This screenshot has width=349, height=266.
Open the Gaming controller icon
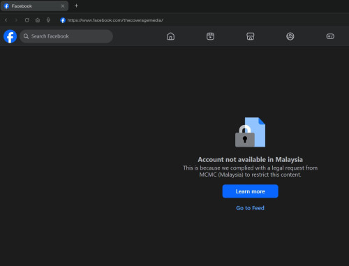pos(330,36)
